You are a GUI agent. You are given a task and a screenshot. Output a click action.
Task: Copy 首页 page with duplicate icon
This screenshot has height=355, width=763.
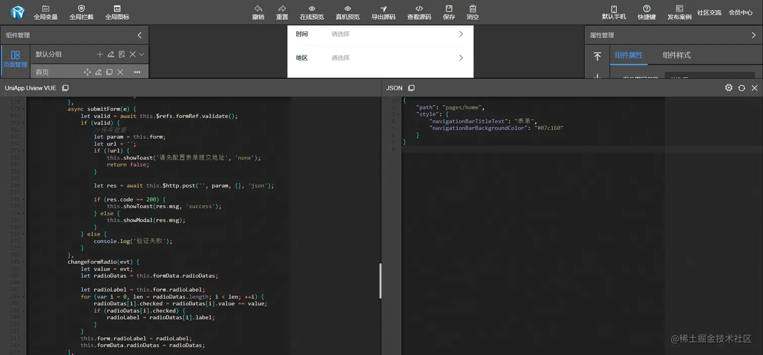click(109, 72)
